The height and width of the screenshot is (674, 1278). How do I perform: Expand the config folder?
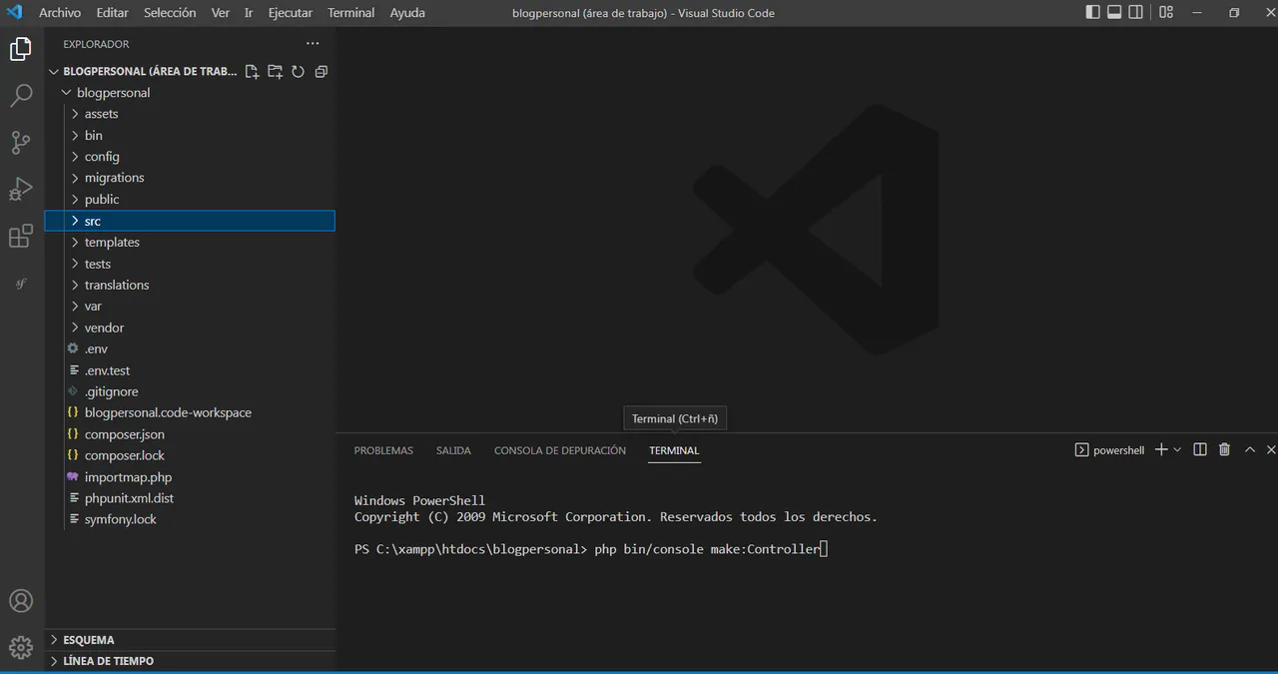(x=75, y=157)
